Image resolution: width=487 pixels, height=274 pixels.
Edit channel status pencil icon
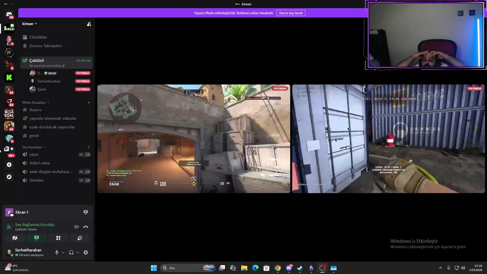(x=64, y=66)
